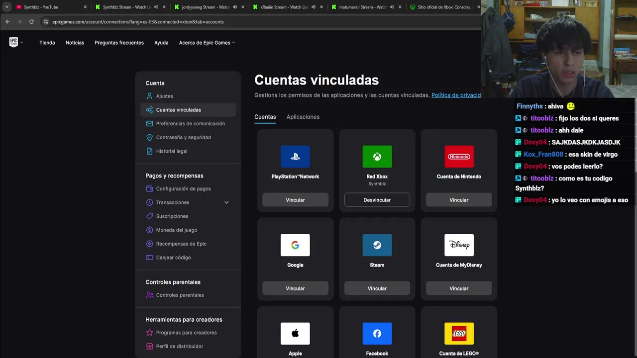The height and width of the screenshot is (358, 637).
Task: Open Preguntas frecuentes in top navigation
Action: coord(119,43)
